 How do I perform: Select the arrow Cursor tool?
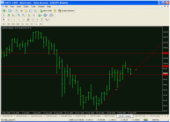pyautogui.click(x=4, y=20)
